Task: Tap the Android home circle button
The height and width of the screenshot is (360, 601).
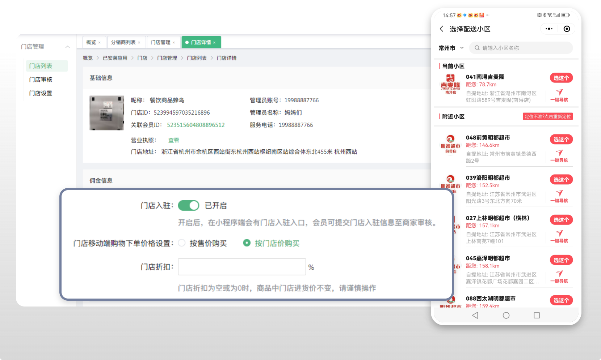Action: pos(506,316)
